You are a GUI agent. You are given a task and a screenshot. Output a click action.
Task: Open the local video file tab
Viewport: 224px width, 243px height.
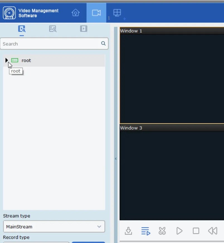[84, 29]
